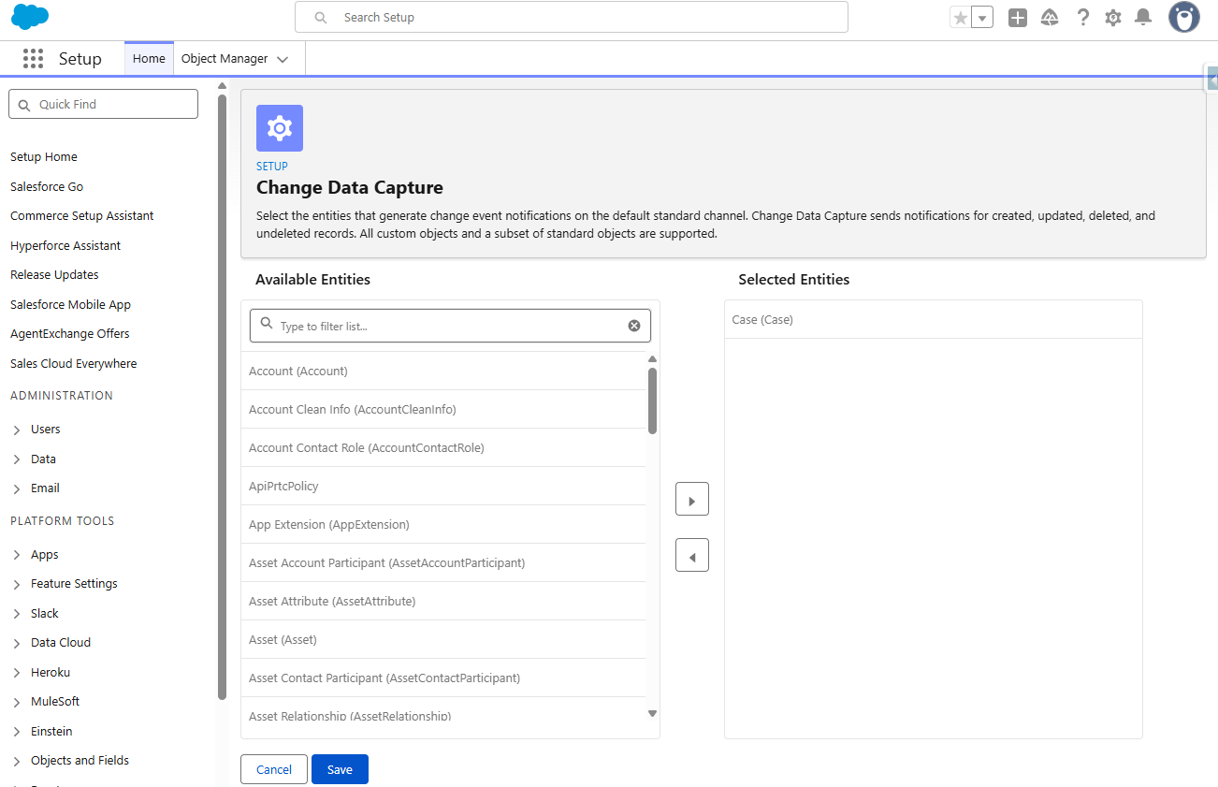Select Account Contact Role entity
Viewport: 1218px width, 787px height.
click(x=443, y=448)
